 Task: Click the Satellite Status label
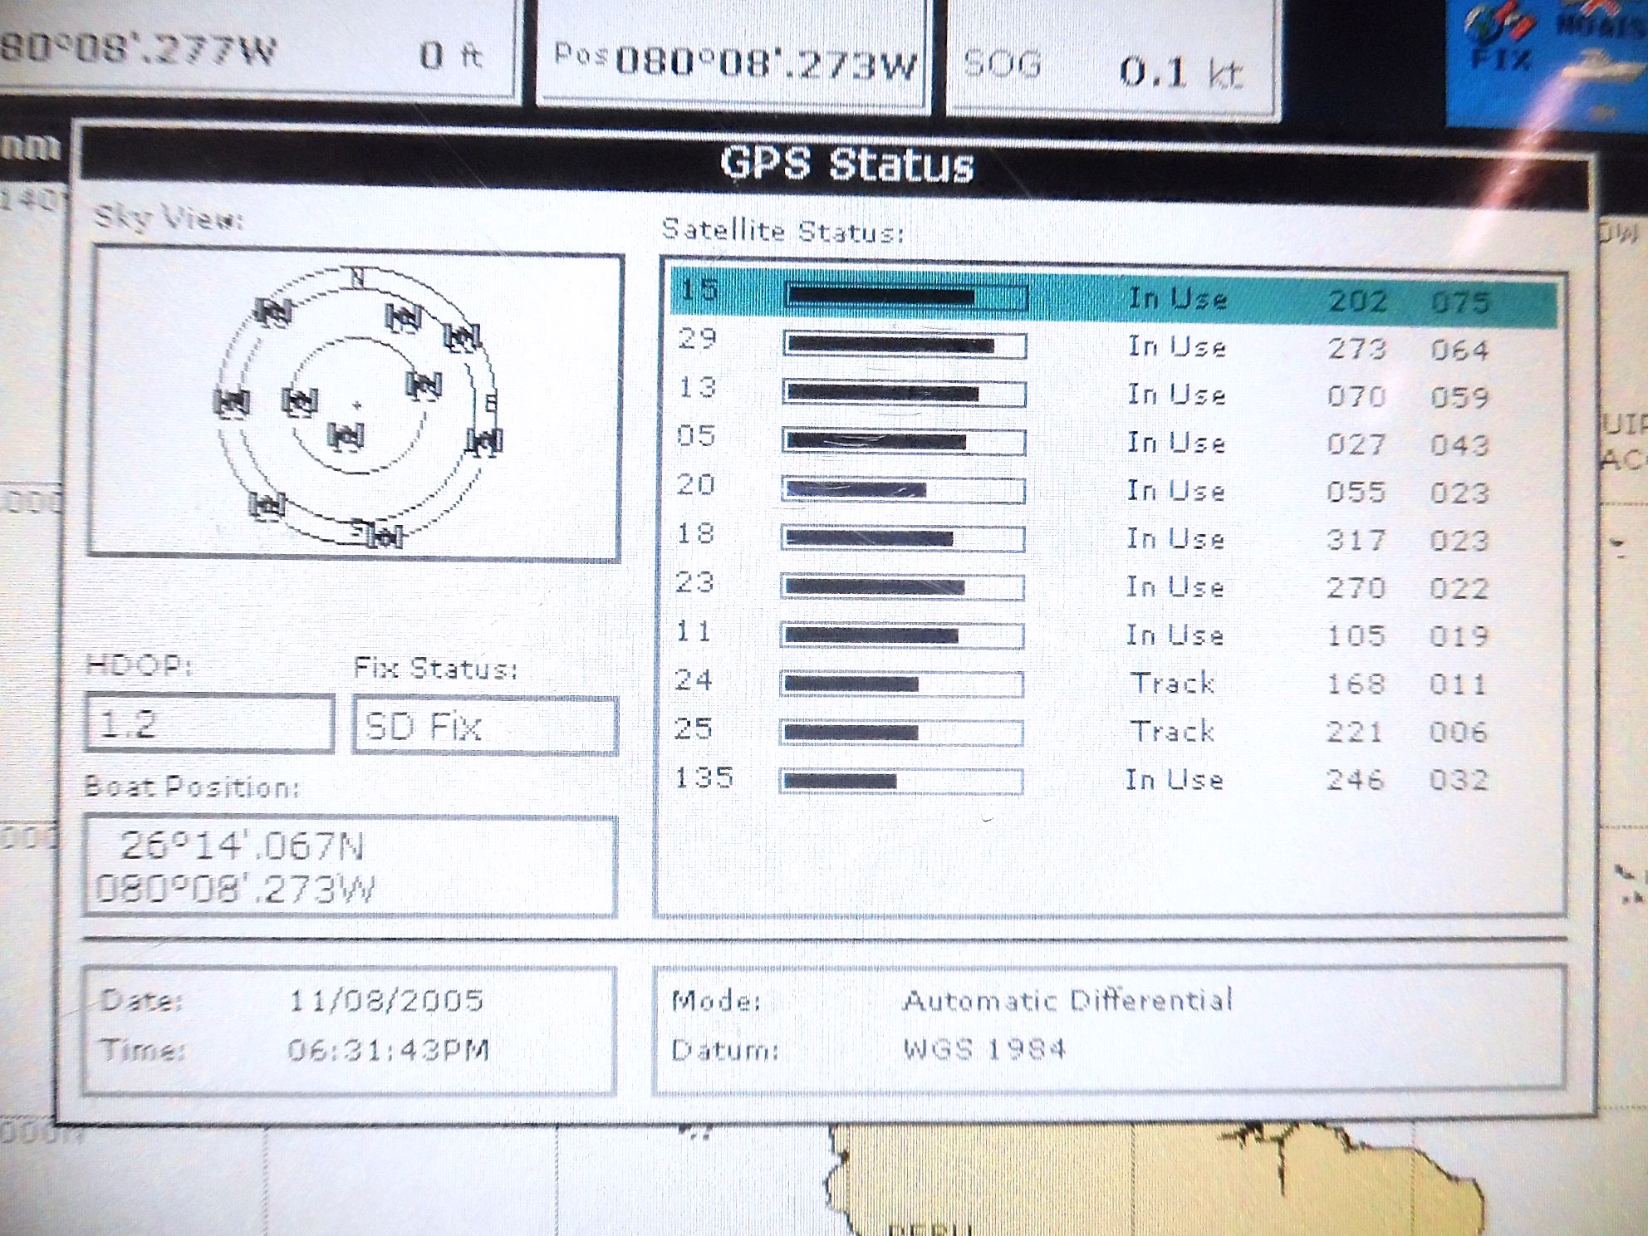click(x=782, y=230)
